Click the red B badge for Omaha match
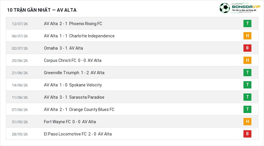This screenshot has height=146, width=264. point(247,48)
